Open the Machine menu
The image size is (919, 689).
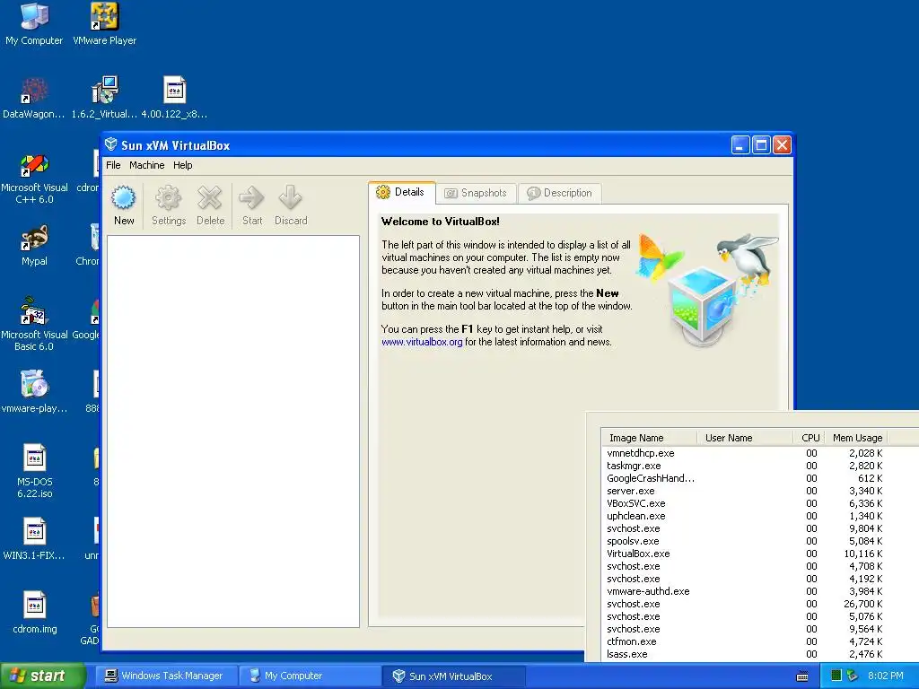[x=146, y=165]
